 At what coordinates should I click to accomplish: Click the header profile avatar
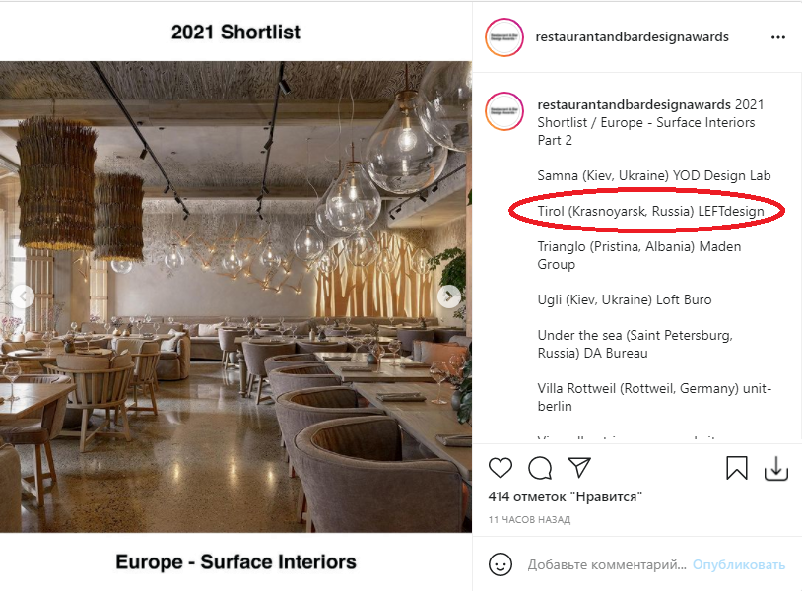coord(504,37)
